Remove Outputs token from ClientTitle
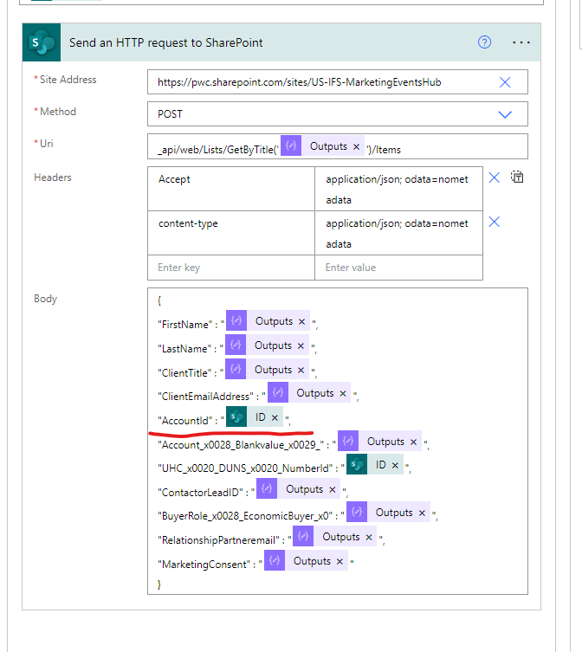Viewport: 582px width, 652px height. (301, 370)
